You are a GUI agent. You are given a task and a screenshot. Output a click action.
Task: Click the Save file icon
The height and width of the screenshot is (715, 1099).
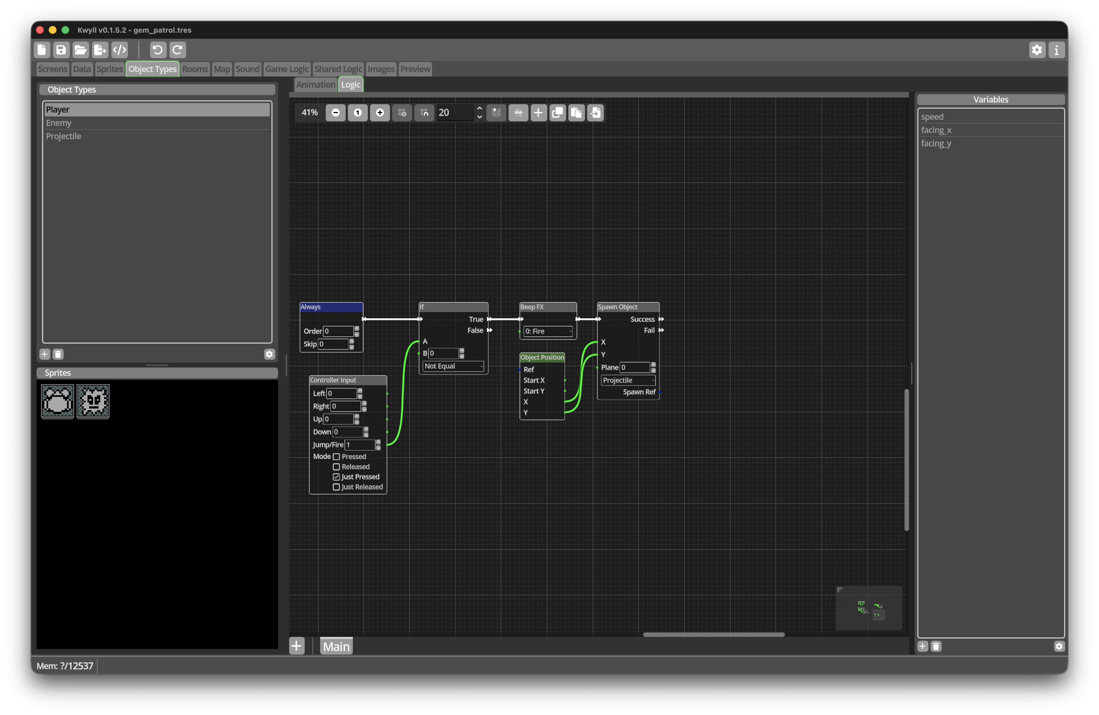pyautogui.click(x=61, y=50)
